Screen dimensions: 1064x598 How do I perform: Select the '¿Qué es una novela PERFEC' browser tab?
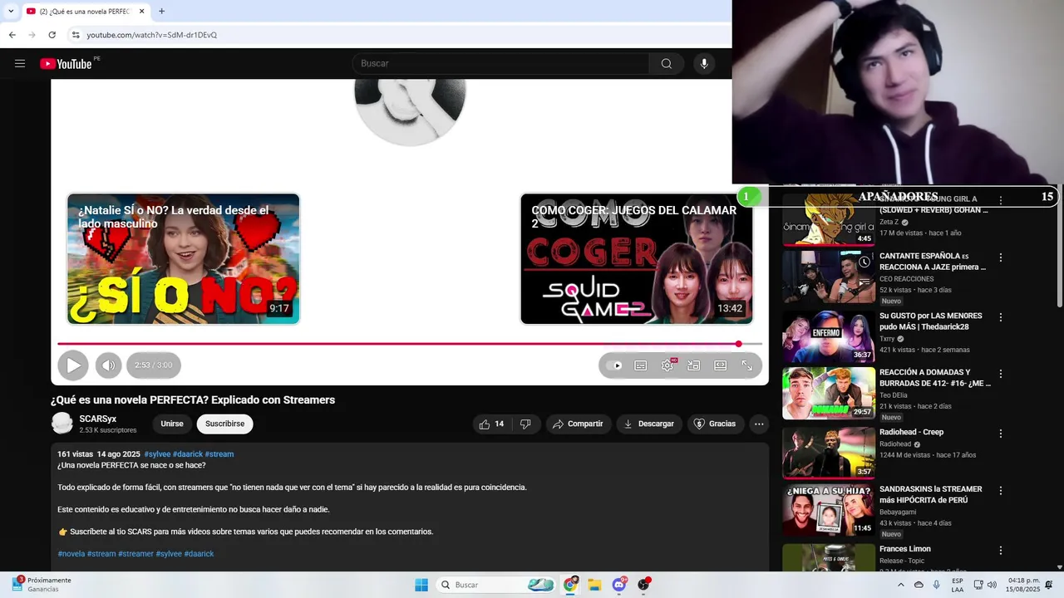click(86, 12)
